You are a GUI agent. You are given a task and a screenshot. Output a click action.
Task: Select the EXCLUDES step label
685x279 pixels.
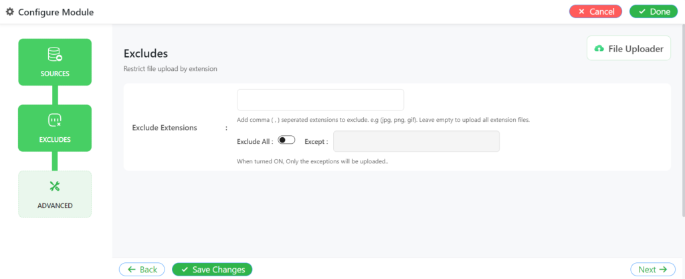click(55, 140)
